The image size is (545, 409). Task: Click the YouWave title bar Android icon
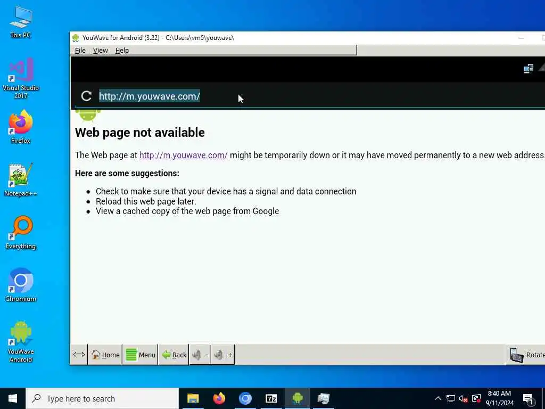[76, 38]
